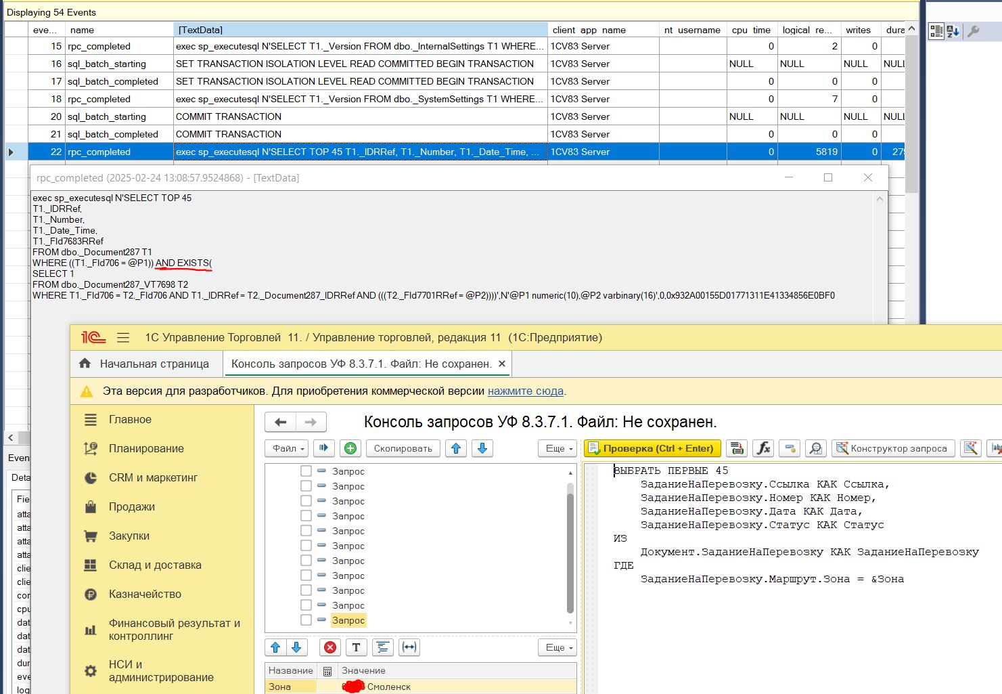Click Проверка (Ctrl + Enter) button
Viewport: 1002px width, 694px height.
[x=652, y=448]
